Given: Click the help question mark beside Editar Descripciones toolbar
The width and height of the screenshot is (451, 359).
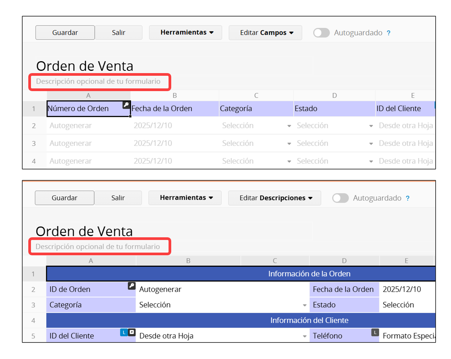Looking at the screenshot, I should pyautogui.click(x=407, y=198).
